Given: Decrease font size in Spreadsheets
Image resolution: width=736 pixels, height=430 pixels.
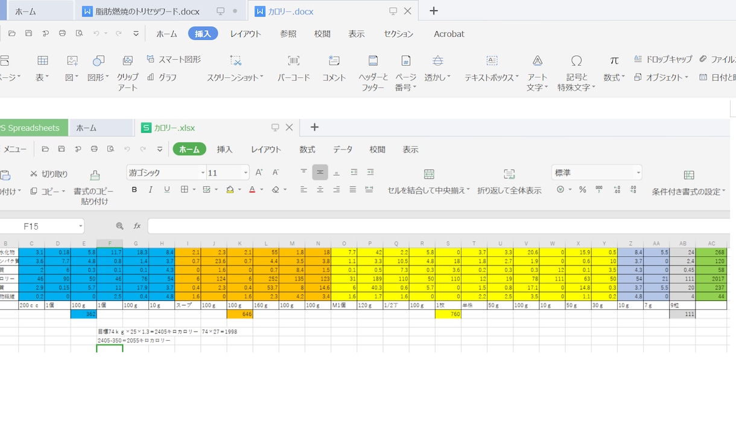Looking at the screenshot, I should pyautogui.click(x=276, y=172).
